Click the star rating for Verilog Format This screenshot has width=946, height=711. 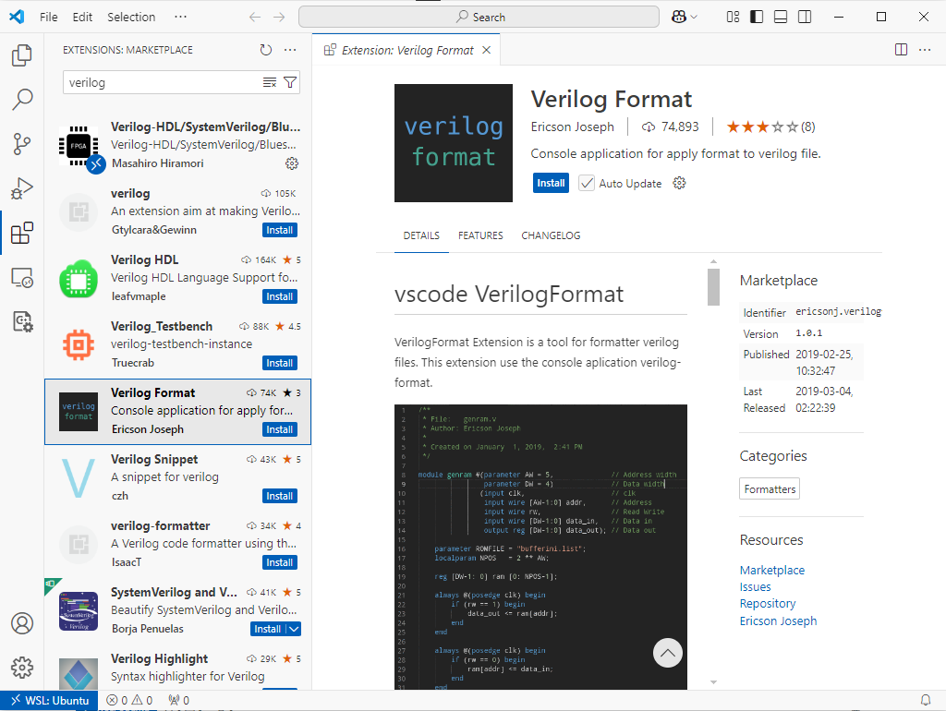click(770, 127)
